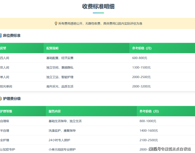This screenshot has height=153, width=195.
Task: Click the 2100-2500元 price for 全护理
Action: pyautogui.click(x=149, y=140)
